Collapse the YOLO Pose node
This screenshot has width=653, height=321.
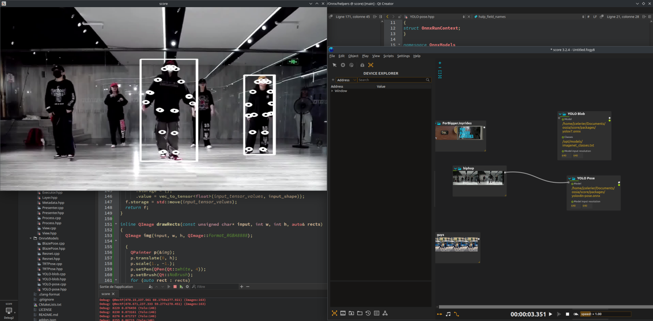(569, 178)
